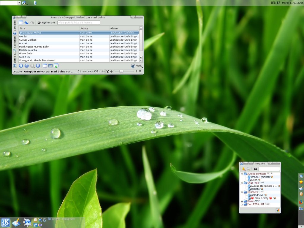
Task: Click the window icon with green arrow in Amarok
Action: pyautogui.click(x=56, y=66)
